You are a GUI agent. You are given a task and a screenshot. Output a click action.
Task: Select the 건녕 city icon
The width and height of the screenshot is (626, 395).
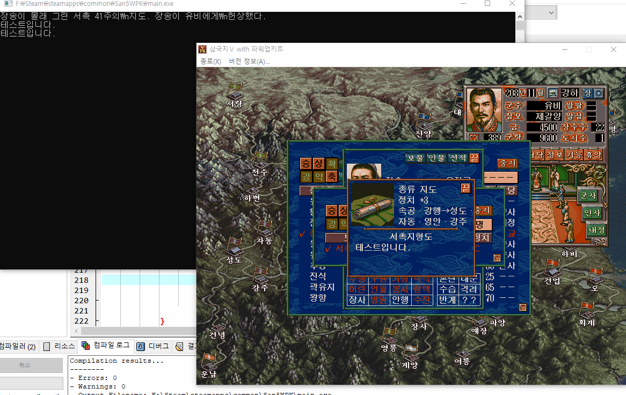[x=218, y=328]
